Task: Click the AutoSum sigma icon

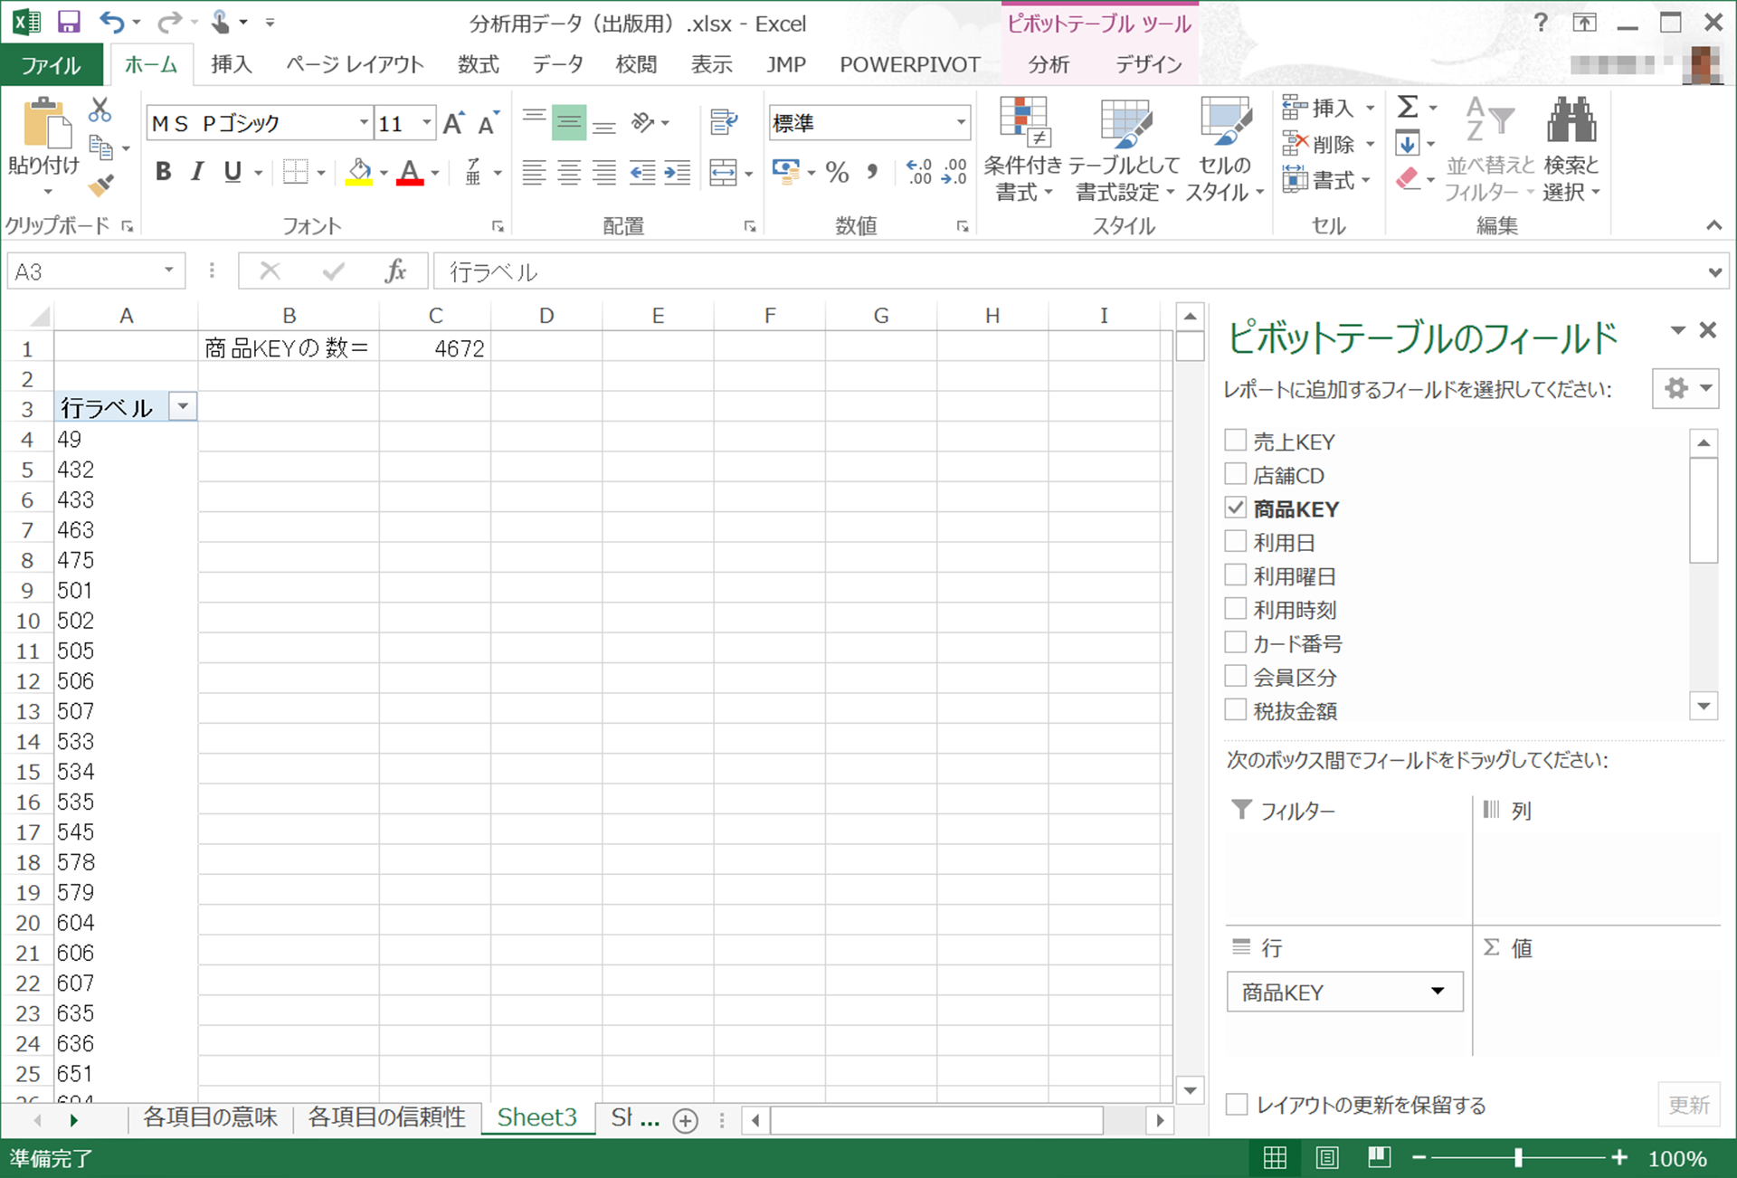Action: coord(1408,108)
